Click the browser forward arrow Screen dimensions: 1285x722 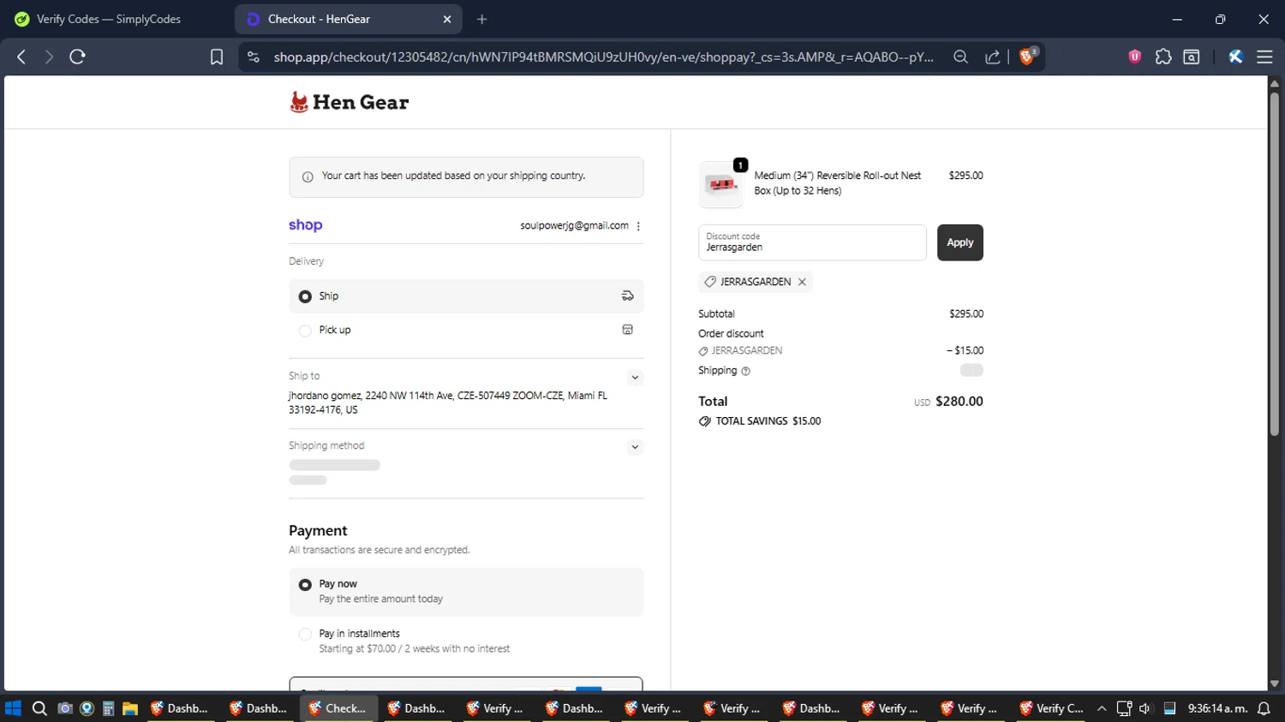[49, 57]
